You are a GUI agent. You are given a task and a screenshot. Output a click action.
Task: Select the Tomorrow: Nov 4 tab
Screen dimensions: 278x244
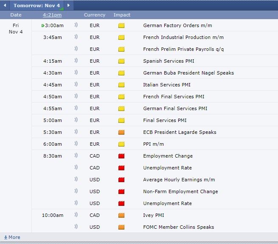tap(37, 6)
